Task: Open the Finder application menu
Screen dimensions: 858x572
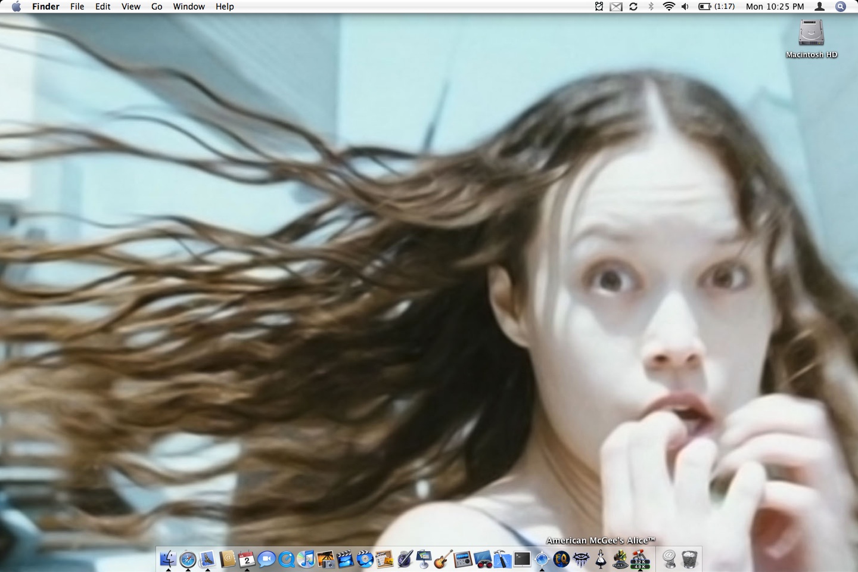Action: click(x=46, y=7)
